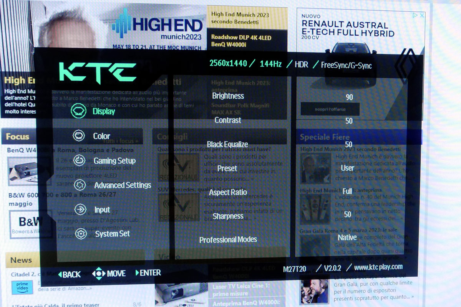The image size is (461, 307).
Task: Change the Preset value User
Action: [x=348, y=168]
